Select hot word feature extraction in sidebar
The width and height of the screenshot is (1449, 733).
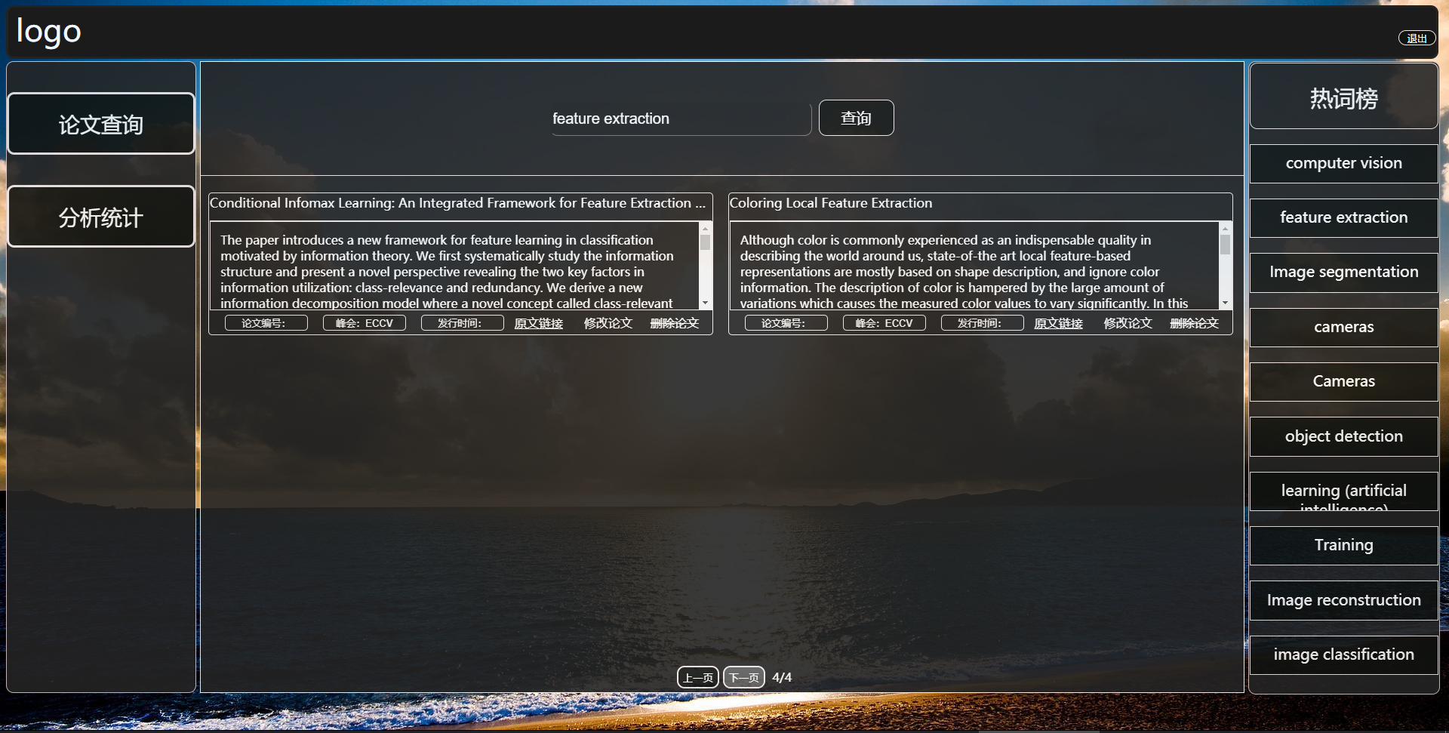[x=1344, y=217]
